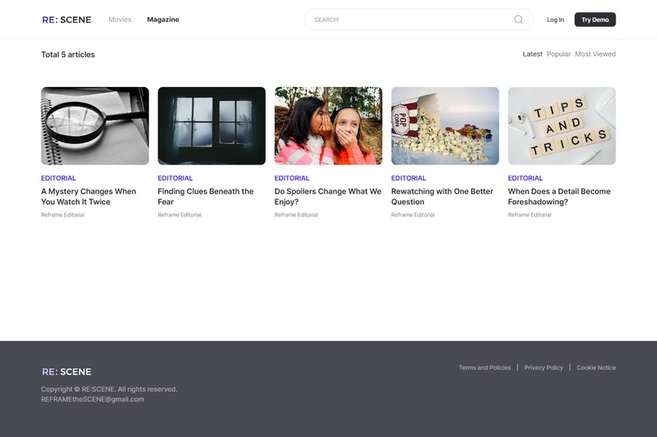The height and width of the screenshot is (437, 657).
Task: Click Reframe Editorial under Rewatching article
Action: 412,215
